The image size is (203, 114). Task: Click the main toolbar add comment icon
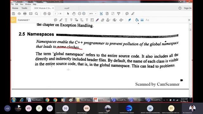(127, 14)
